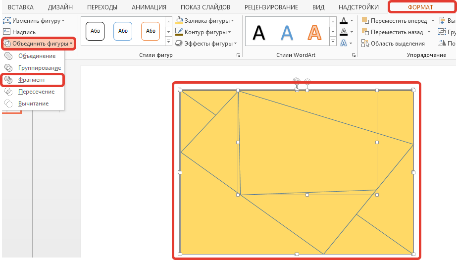
Task: Open Изменить фигуру dropdown
Action: coord(34,21)
